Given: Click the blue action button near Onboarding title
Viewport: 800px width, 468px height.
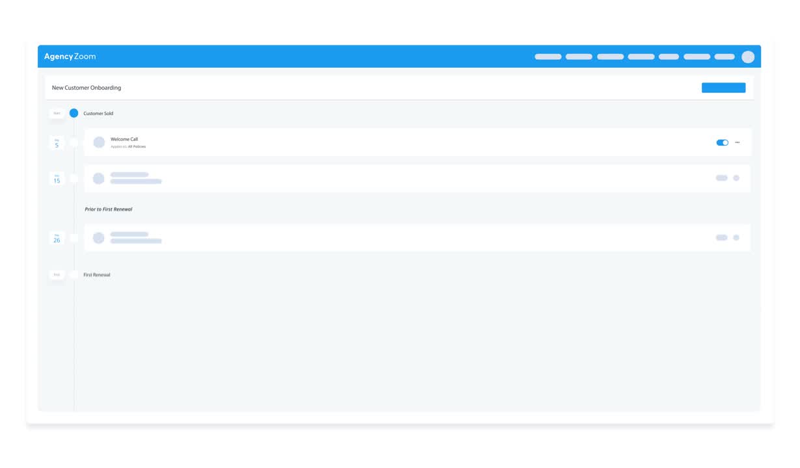Looking at the screenshot, I should tap(723, 86).
